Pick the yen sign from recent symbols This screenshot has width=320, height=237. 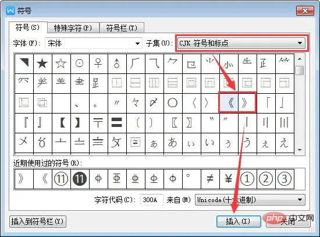click(229, 179)
